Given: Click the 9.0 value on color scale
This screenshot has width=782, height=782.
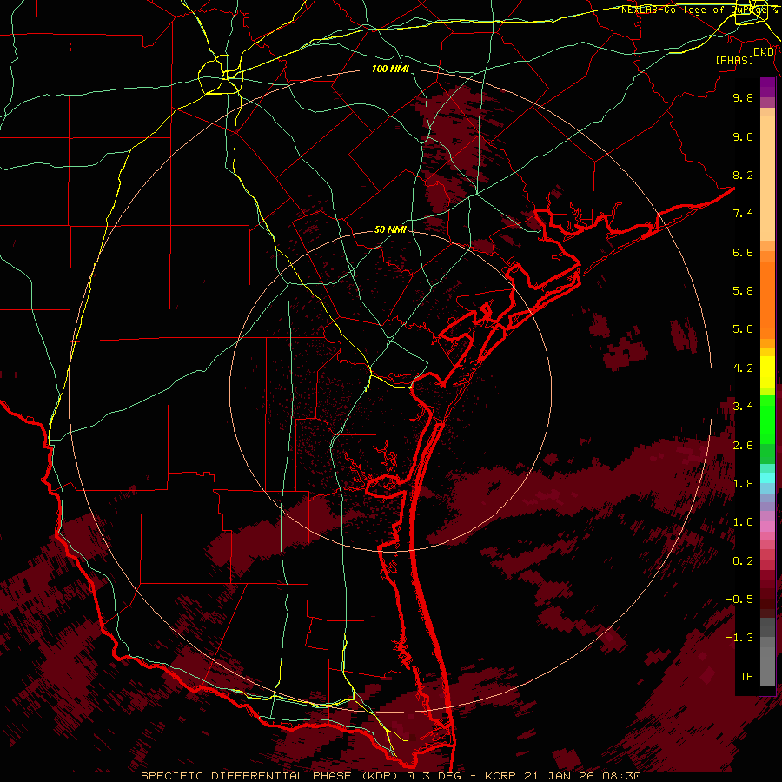Looking at the screenshot, I should pos(743,136).
